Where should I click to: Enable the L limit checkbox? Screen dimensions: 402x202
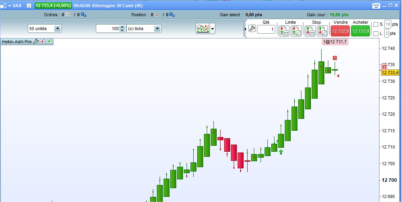[376, 34]
